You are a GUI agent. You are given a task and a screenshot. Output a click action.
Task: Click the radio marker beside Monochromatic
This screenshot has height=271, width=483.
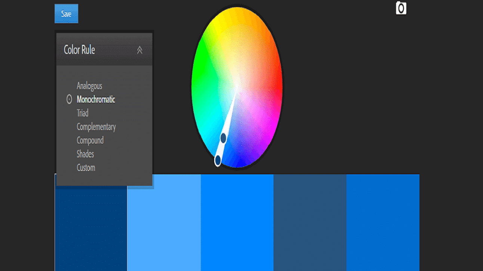tap(69, 100)
